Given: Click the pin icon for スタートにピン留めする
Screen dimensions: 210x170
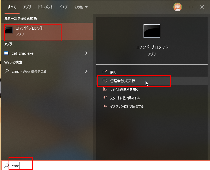Looking at the screenshot, I should tap(105, 98).
